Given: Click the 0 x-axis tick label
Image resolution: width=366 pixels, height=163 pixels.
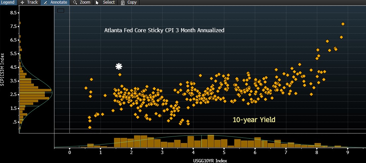Looking at the screenshot, I should click(x=70, y=152).
